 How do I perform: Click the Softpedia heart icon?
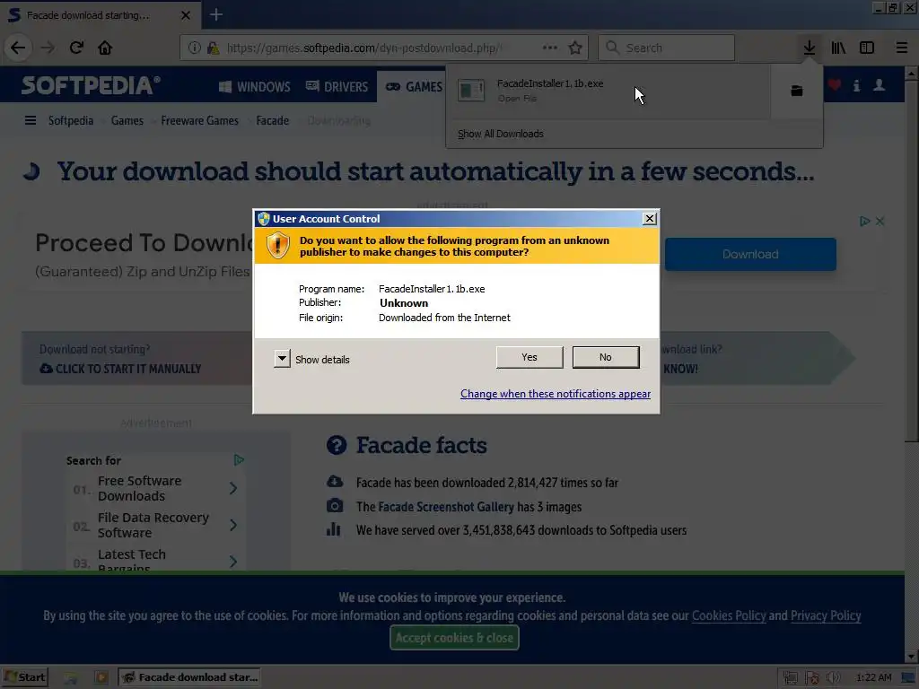coord(835,85)
